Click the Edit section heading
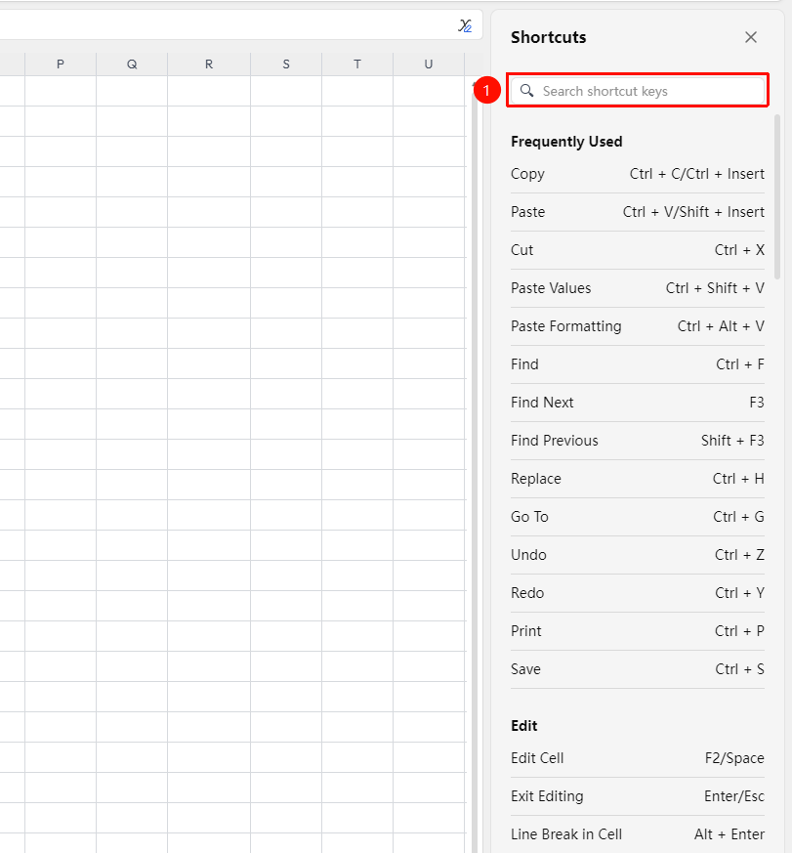Image resolution: width=792 pixels, height=853 pixels. (524, 726)
